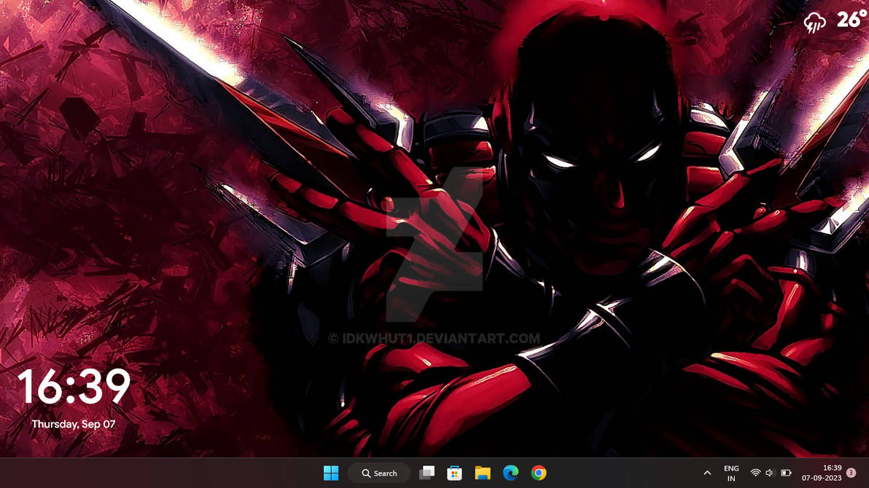Launch Microsoft Edge from the taskbar
The image size is (869, 488).
[x=510, y=473]
